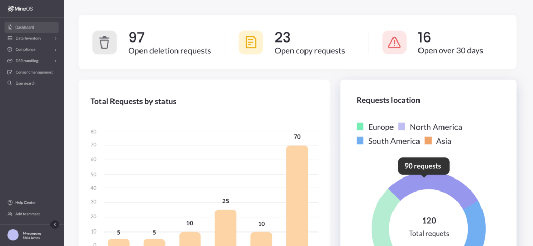Open the Consent management menu item

34,72
